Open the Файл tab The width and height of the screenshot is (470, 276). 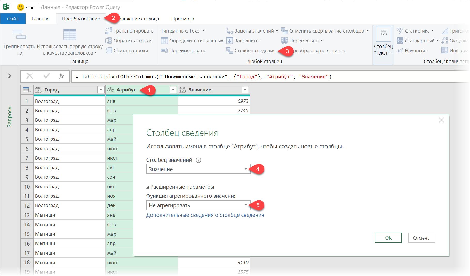click(x=13, y=19)
